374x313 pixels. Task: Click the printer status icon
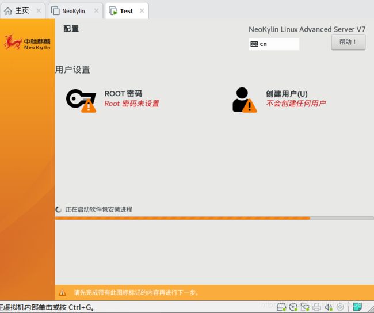pyautogui.click(x=317, y=307)
